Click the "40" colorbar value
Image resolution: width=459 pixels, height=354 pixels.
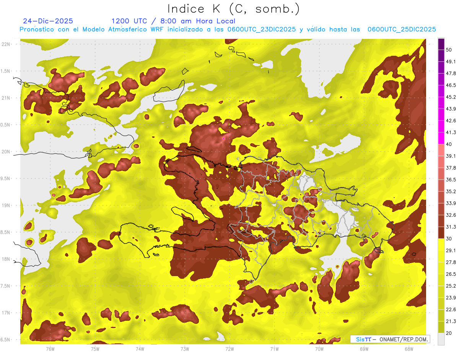point(449,144)
